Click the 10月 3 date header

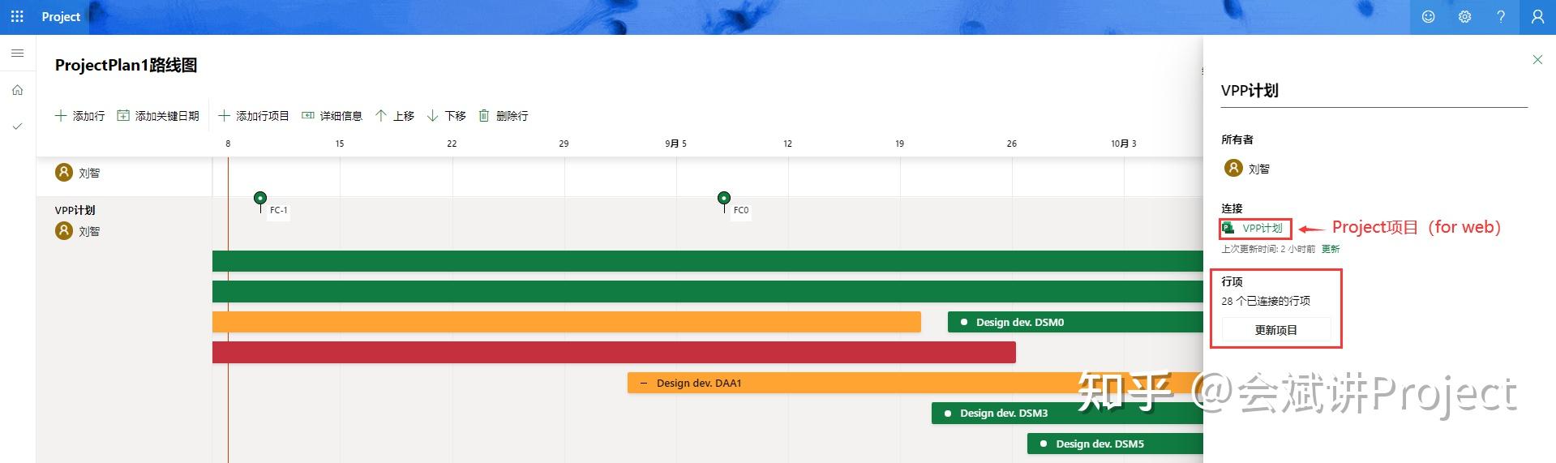(1124, 144)
